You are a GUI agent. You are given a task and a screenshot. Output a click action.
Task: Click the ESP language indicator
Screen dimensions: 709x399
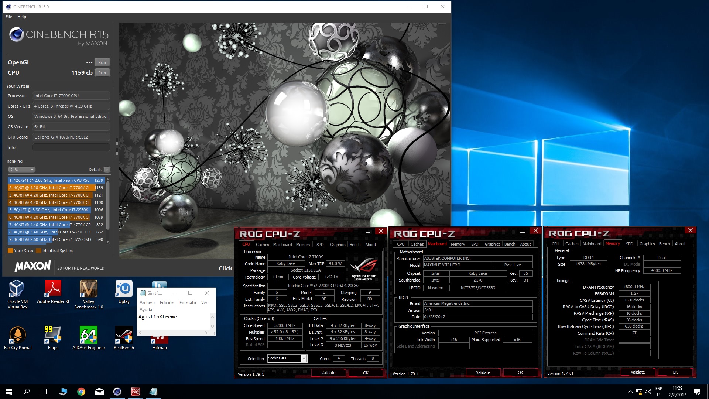pos(659,389)
